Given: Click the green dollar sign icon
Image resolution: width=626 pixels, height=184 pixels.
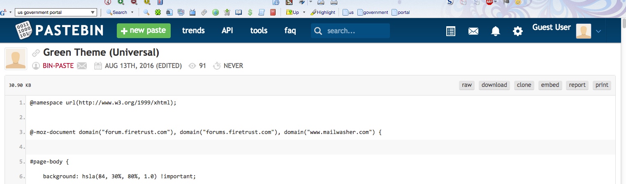Looking at the screenshot, I should tap(250, 12).
